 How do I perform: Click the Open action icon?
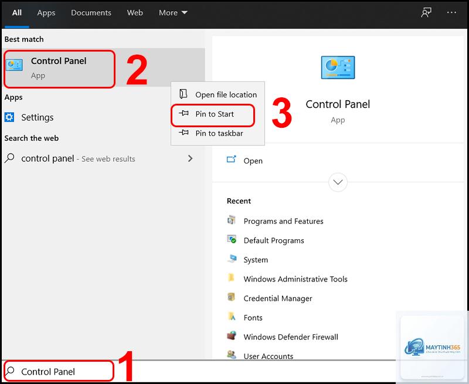pos(231,159)
